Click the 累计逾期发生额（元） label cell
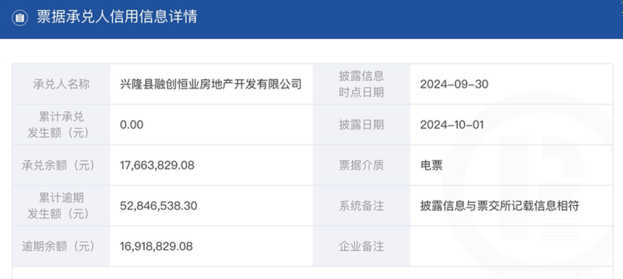The height and width of the screenshot is (279, 623). (61, 205)
